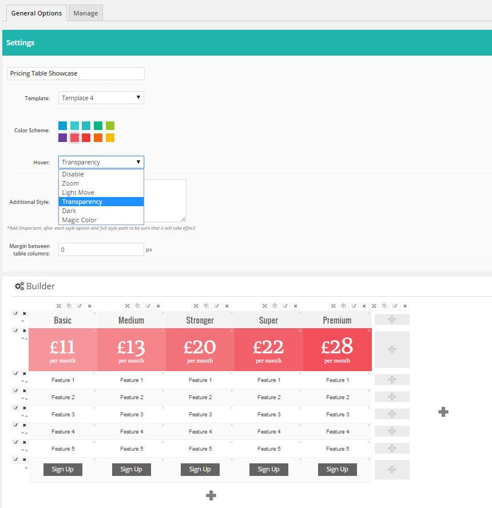This screenshot has height=508, width=492.
Task: Click the move icon above the Basic column
Action: (x=58, y=306)
